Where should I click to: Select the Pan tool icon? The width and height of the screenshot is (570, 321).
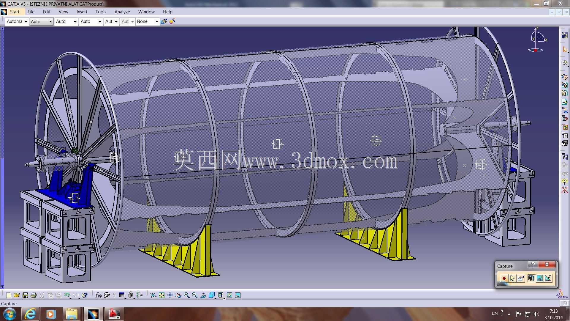tap(170, 295)
